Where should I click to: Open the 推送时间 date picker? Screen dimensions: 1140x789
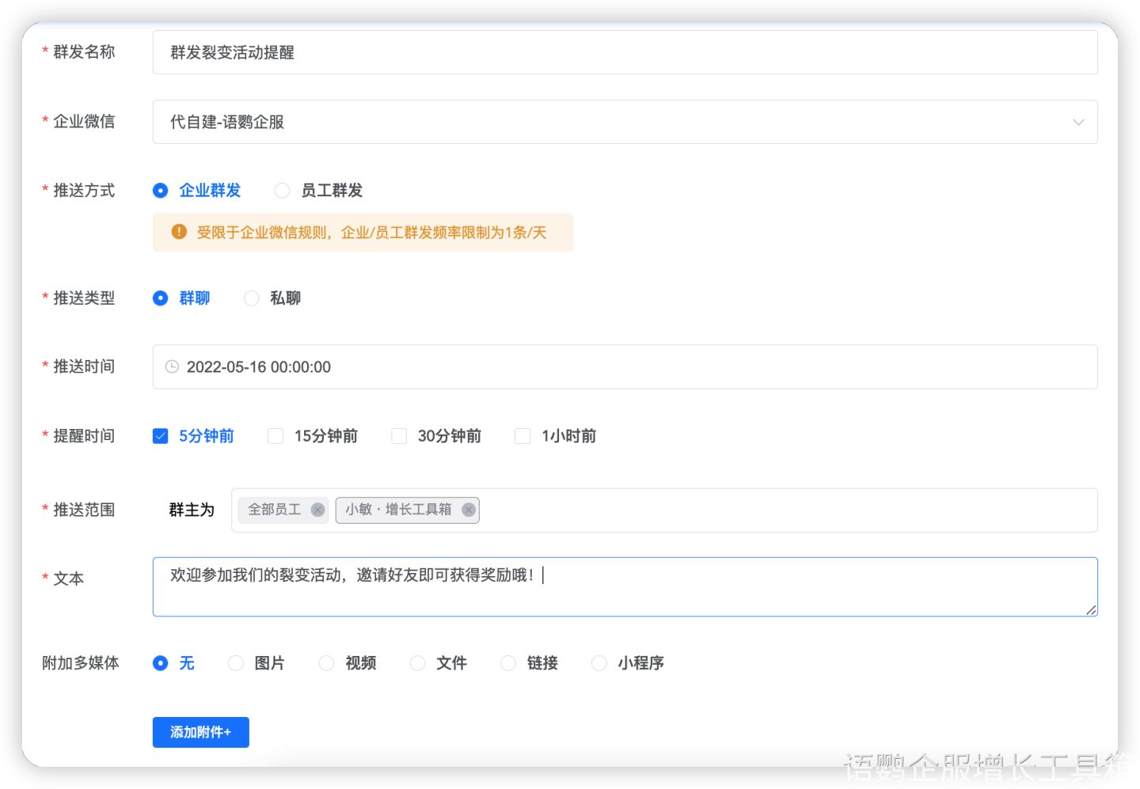pyautogui.click(x=624, y=366)
